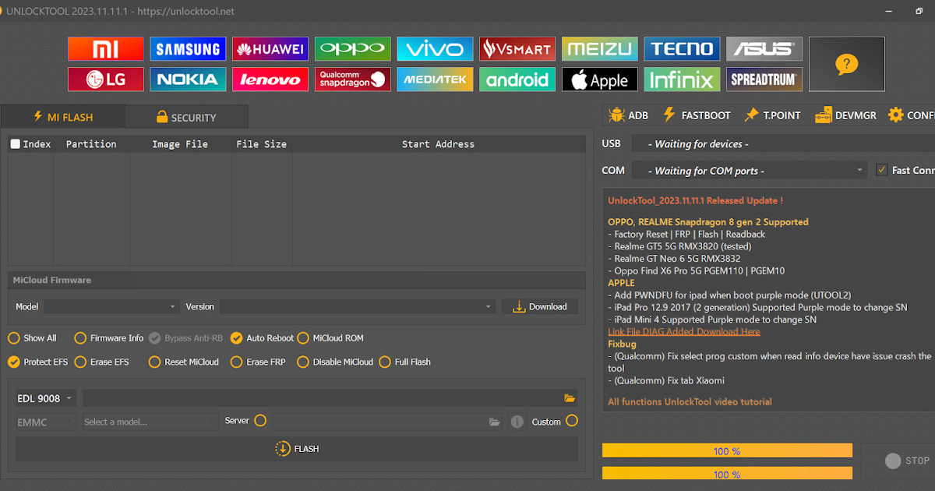The image size is (935, 491).
Task: Choose the OPPO brand tile
Action: coord(353,49)
